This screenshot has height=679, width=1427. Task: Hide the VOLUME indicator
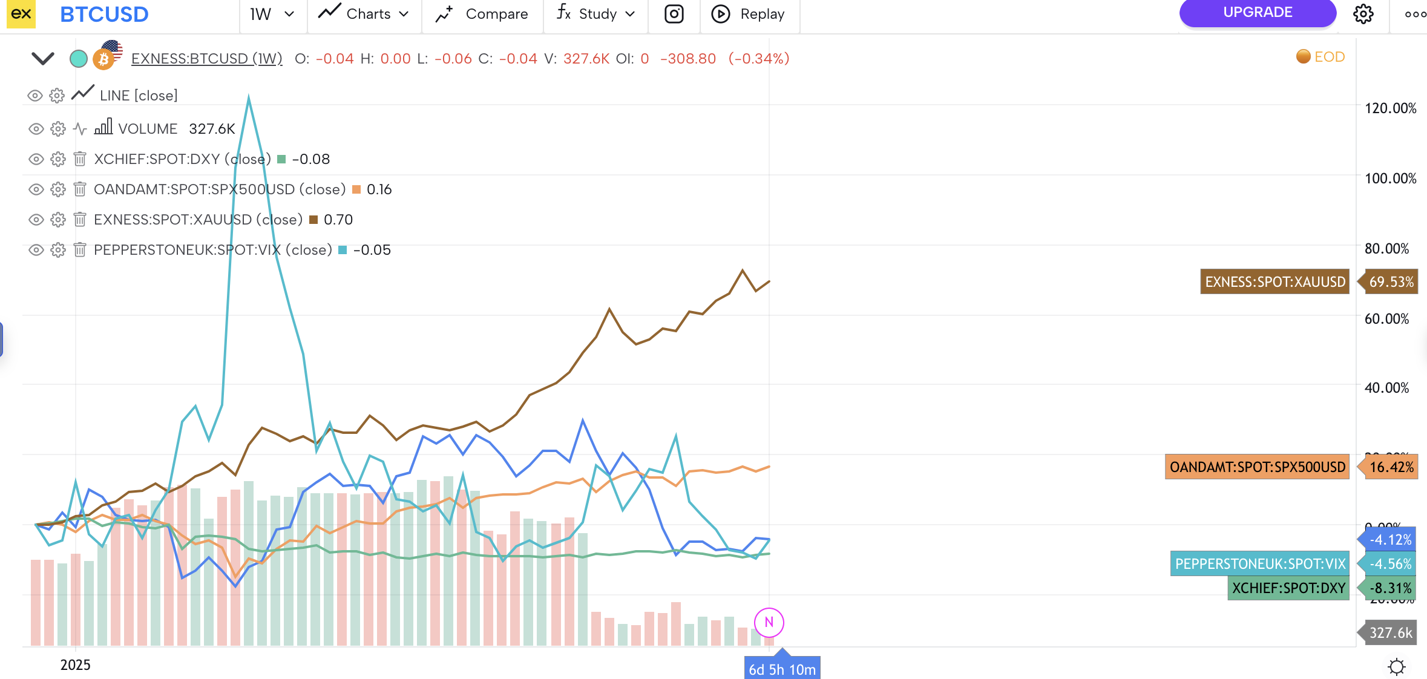pos(36,129)
